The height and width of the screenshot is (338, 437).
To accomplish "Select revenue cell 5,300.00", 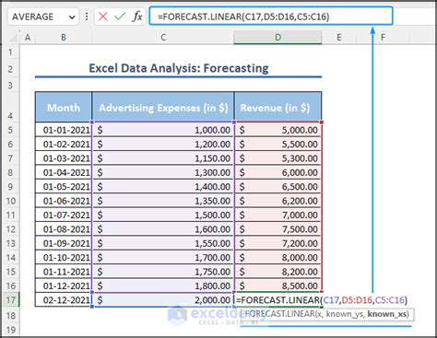I will coord(278,158).
